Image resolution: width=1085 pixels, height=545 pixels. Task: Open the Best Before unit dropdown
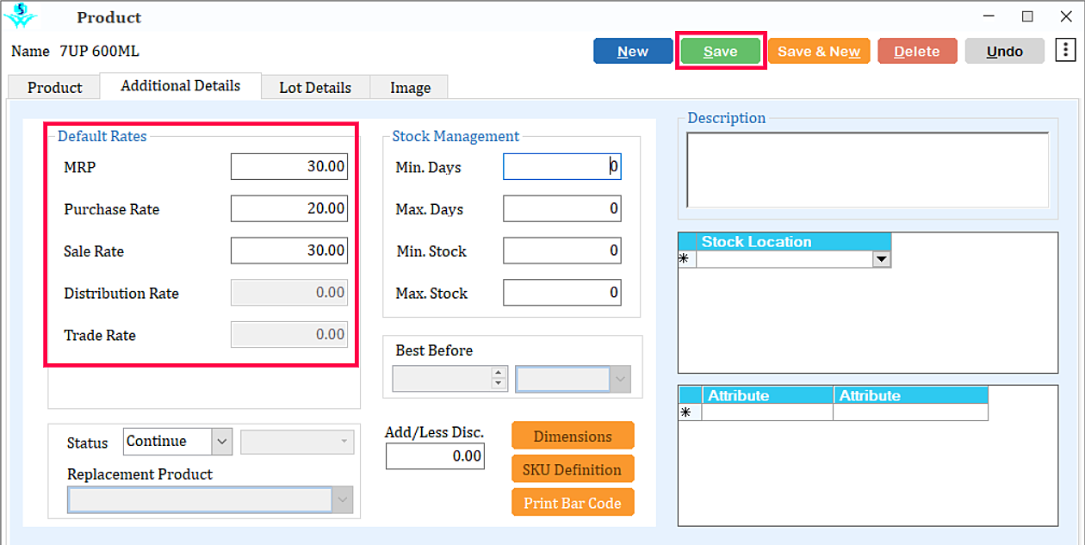pos(620,379)
